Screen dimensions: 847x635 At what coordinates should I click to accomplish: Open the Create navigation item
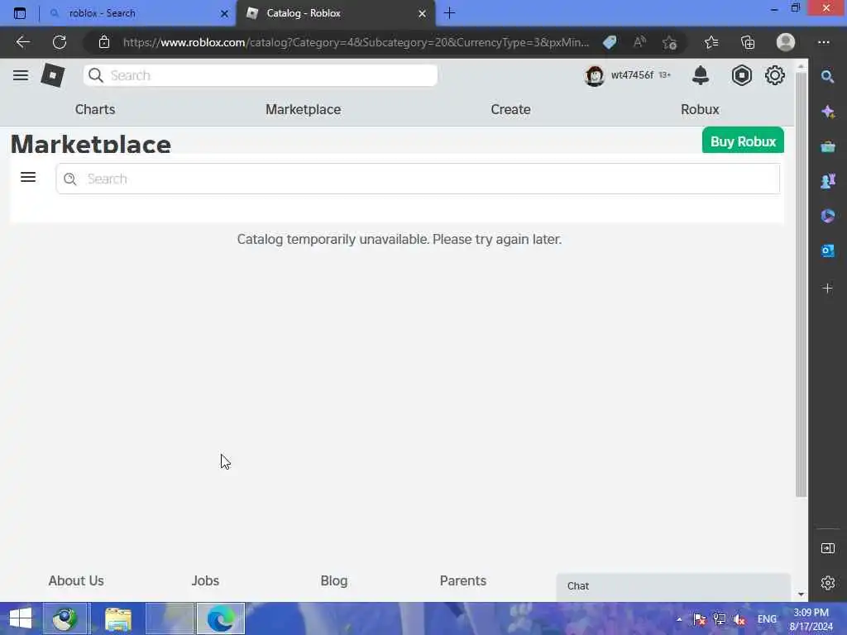(x=510, y=109)
